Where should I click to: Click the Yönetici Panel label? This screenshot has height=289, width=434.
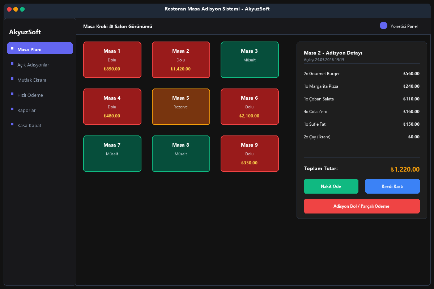pos(404,26)
